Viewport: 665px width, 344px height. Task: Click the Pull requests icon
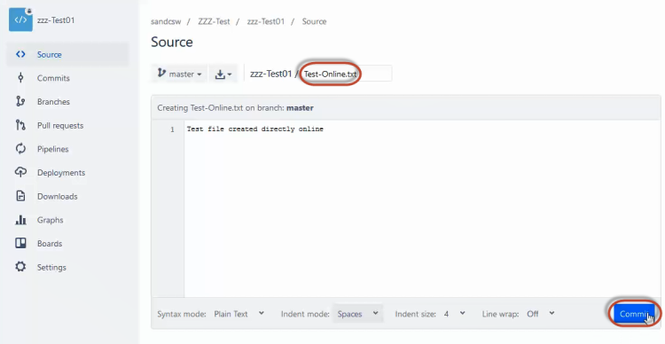[x=20, y=126]
